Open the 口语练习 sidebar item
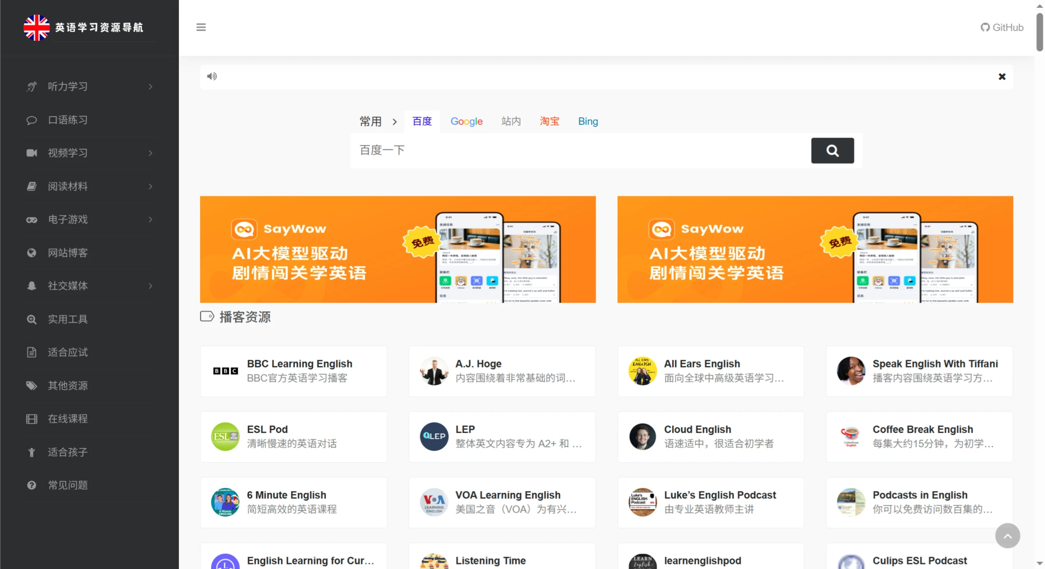The height and width of the screenshot is (569, 1045). tap(89, 120)
